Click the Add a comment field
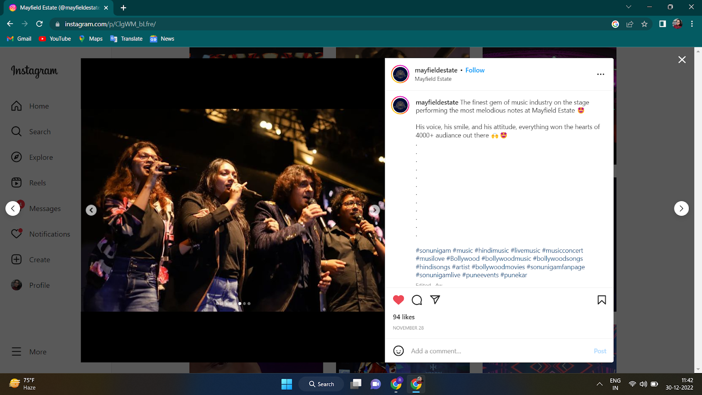Image resolution: width=702 pixels, height=395 pixels. point(499,351)
